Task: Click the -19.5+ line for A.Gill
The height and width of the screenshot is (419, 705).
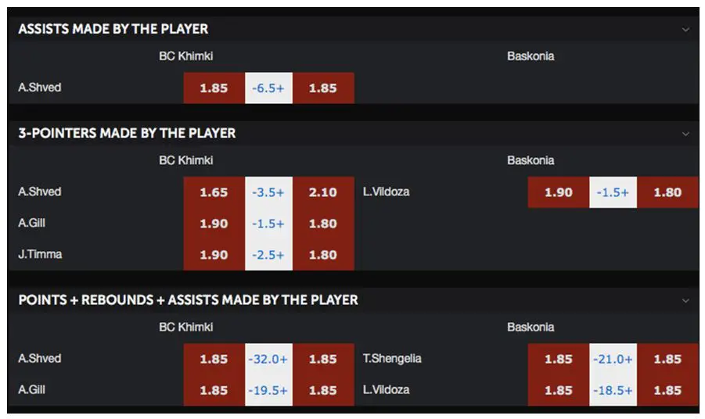Action: tap(269, 390)
